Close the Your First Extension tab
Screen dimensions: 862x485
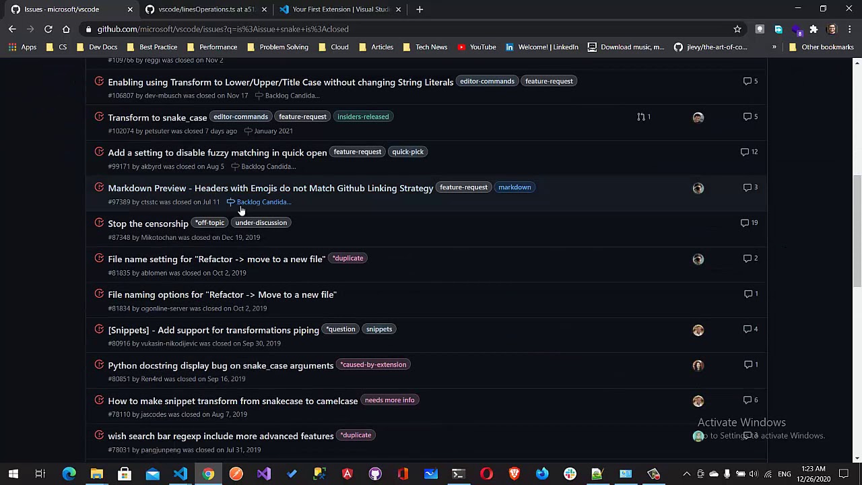coord(398,9)
